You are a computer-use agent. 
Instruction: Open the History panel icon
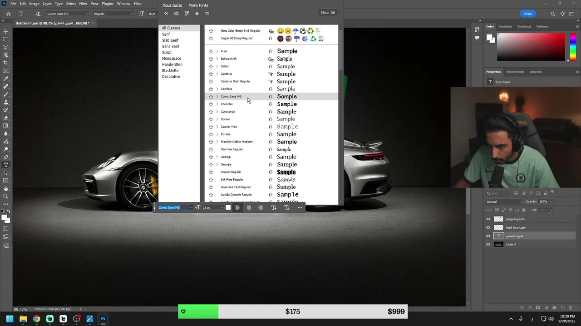click(x=477, y=29)
